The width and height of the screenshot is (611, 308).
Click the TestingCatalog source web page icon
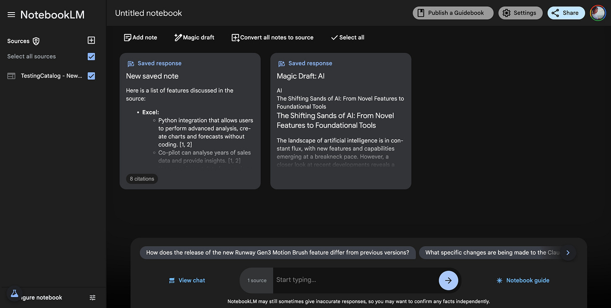click(11, 76)
